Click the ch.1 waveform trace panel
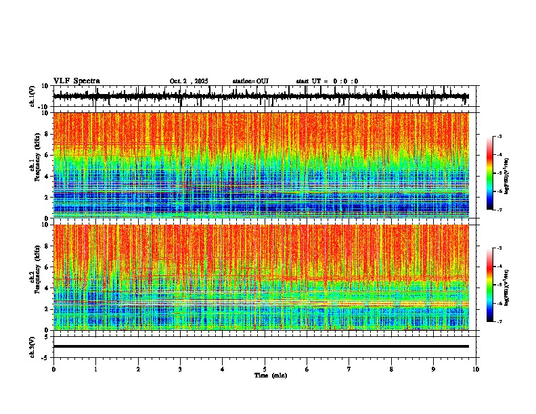The width and height of the screenshot is (536, 414). tap(266, 96)
